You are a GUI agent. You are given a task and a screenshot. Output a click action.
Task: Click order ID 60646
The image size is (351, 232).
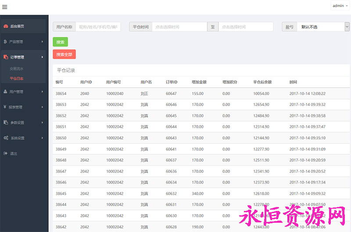pyautogui.click(x=171, y=104)
